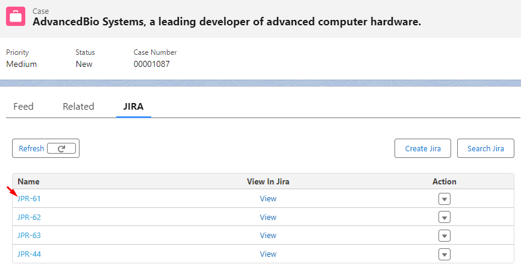Open the action dropdown for JPR-63
Screen dimensions: 521x273
[x=445, y=236]
